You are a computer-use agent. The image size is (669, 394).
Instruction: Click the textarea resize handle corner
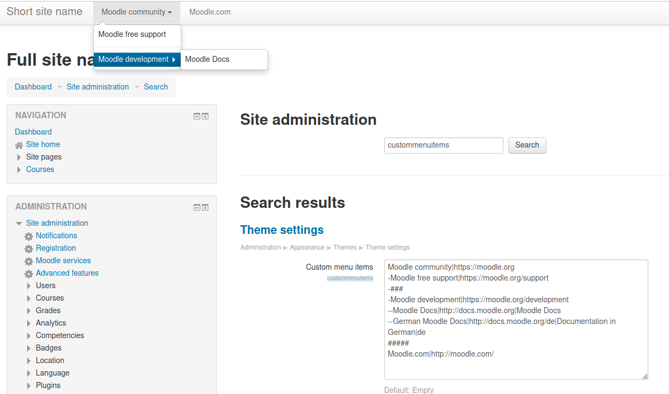coord(645,376)
